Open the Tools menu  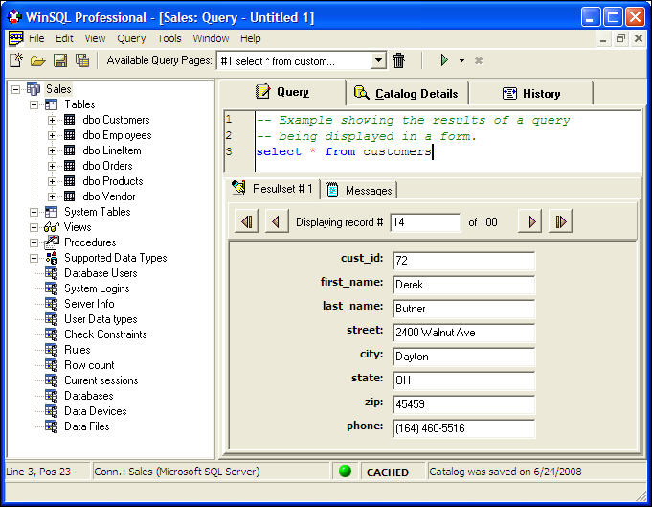(169, 38)
